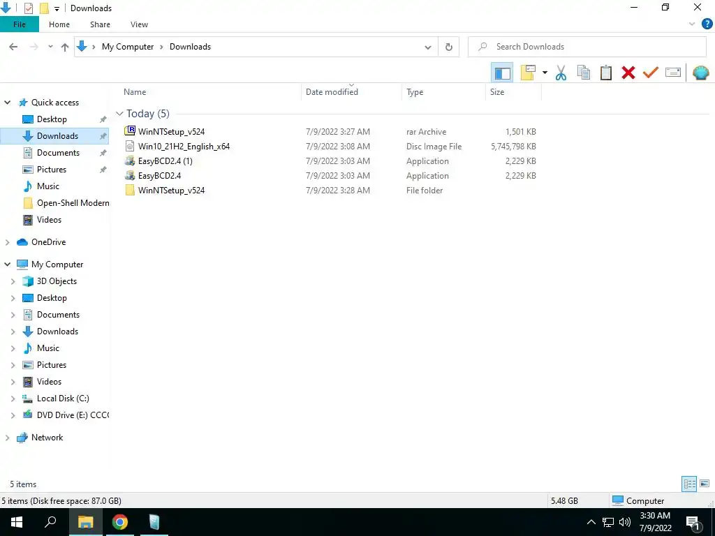Viewport: 715px width, 536px height.
Task: Collapse the My Computer tree node
Action: point(7,265)
